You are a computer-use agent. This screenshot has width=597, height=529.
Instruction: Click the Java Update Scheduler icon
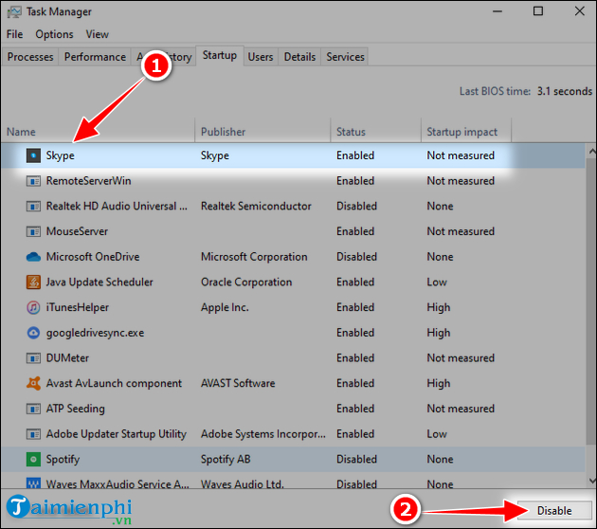click(33, 283)
